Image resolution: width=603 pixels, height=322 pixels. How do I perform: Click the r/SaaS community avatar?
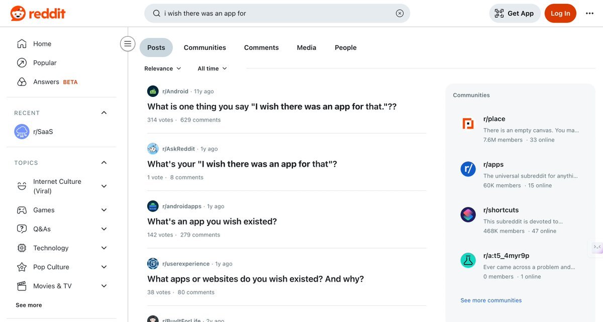point(22,132)
